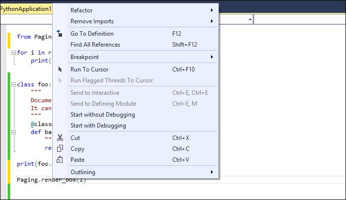Click the Copy icon in context menu
This screenshot has width=346, height=200.
coord(60,149)
